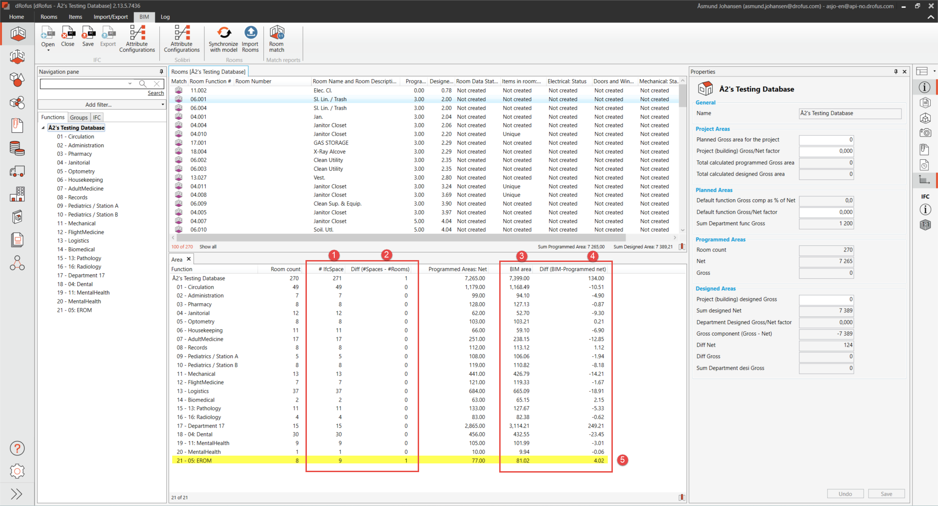Click Show all rooms link
Viewport: 938px width, 506px height.
[208, 247]
